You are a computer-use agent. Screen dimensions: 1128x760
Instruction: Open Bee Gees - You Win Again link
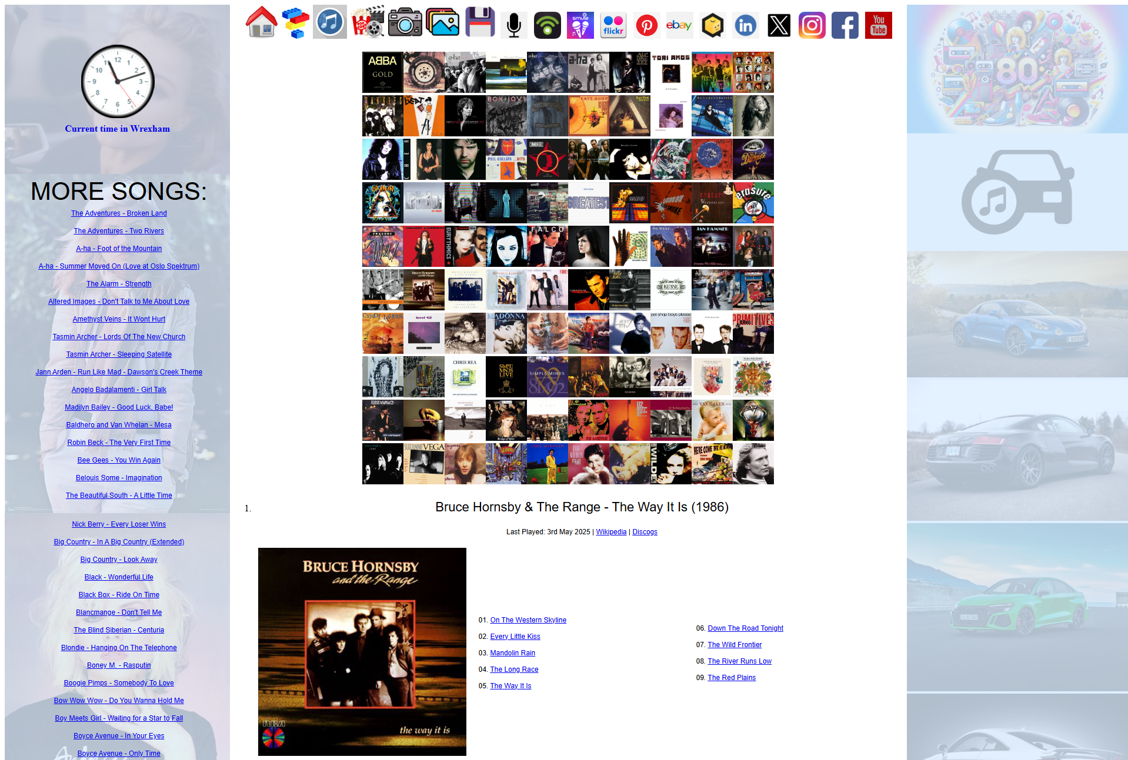coord(119,460)
